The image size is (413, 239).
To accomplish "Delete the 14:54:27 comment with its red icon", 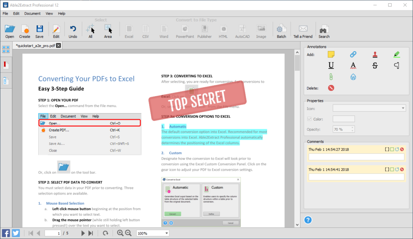I will (402, 149).
